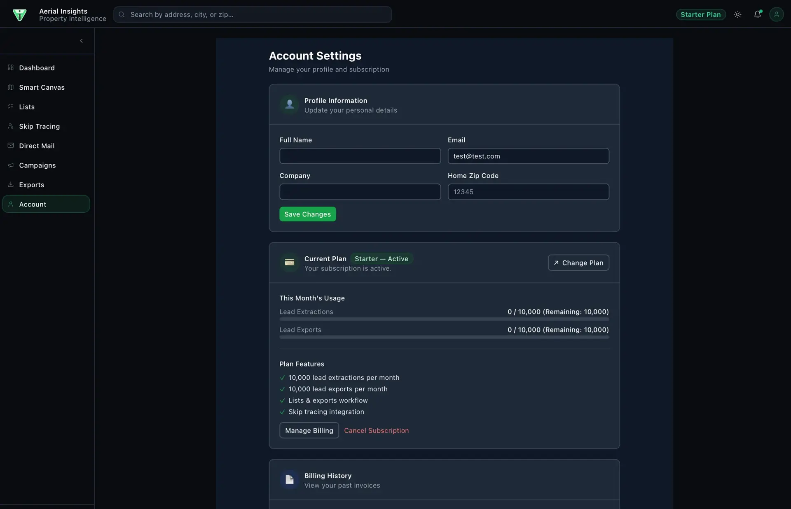
Task: Open Exports page
Action: click(x=46, y=185)
